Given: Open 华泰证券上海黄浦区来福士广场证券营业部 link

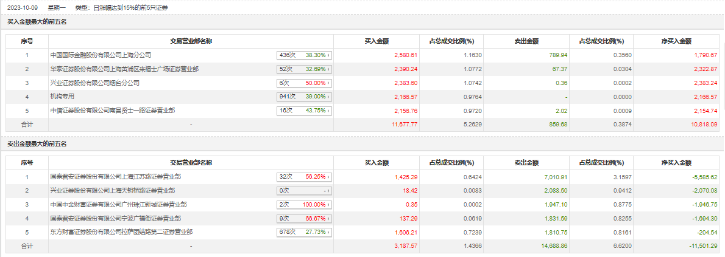Looking at the screenshot, I should pyautogui.click(x=124, y=69).
